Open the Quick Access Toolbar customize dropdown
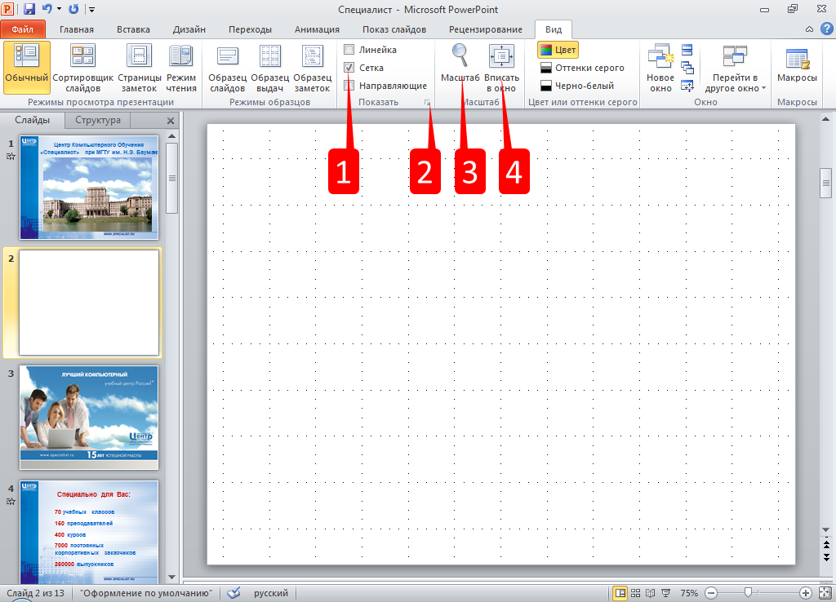 [x=91, y=10]
